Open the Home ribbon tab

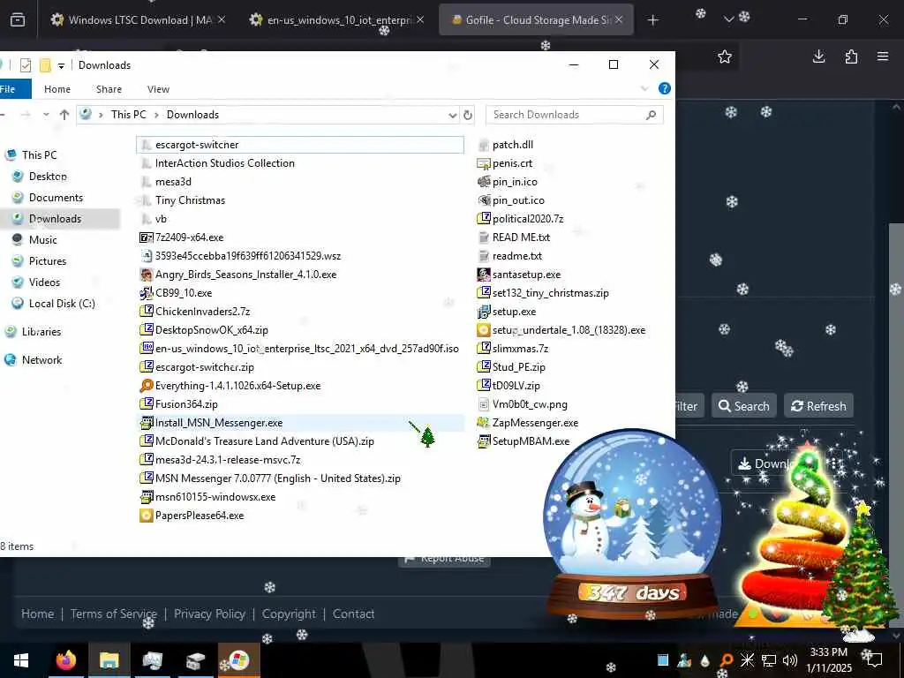coord(57,89)
